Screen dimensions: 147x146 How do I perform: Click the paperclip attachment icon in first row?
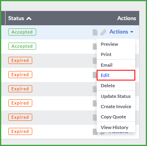pyautogui.click(x=103, y=32)
